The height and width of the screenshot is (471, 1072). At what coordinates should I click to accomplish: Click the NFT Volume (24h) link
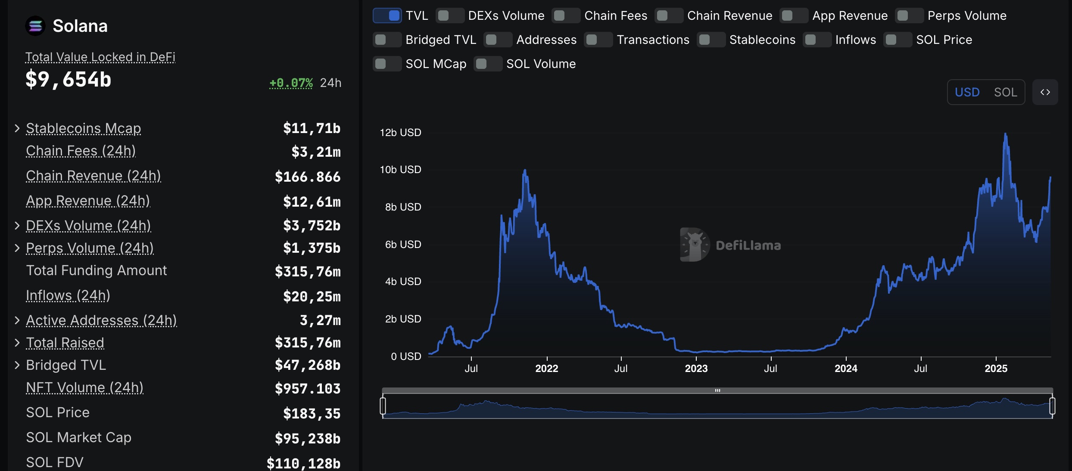click(x=84, y=387)
